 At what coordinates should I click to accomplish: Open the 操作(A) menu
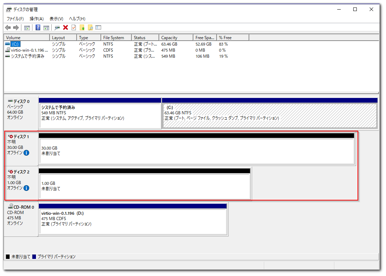pos(36,19)
